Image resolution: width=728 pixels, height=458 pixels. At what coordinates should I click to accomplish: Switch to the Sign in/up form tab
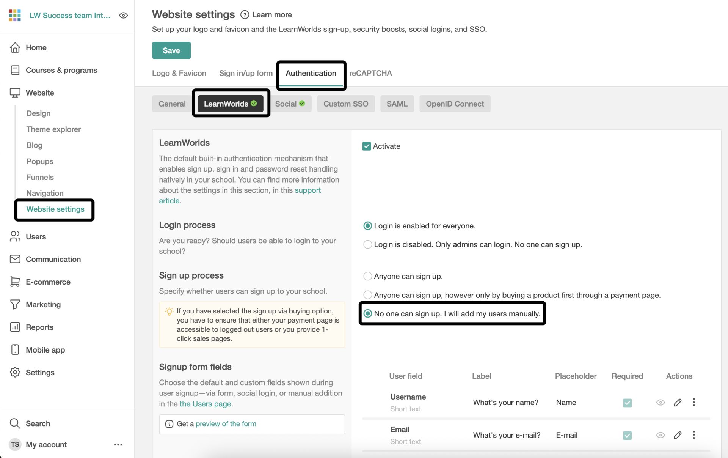pyautogui.click(x=246, y=73)
